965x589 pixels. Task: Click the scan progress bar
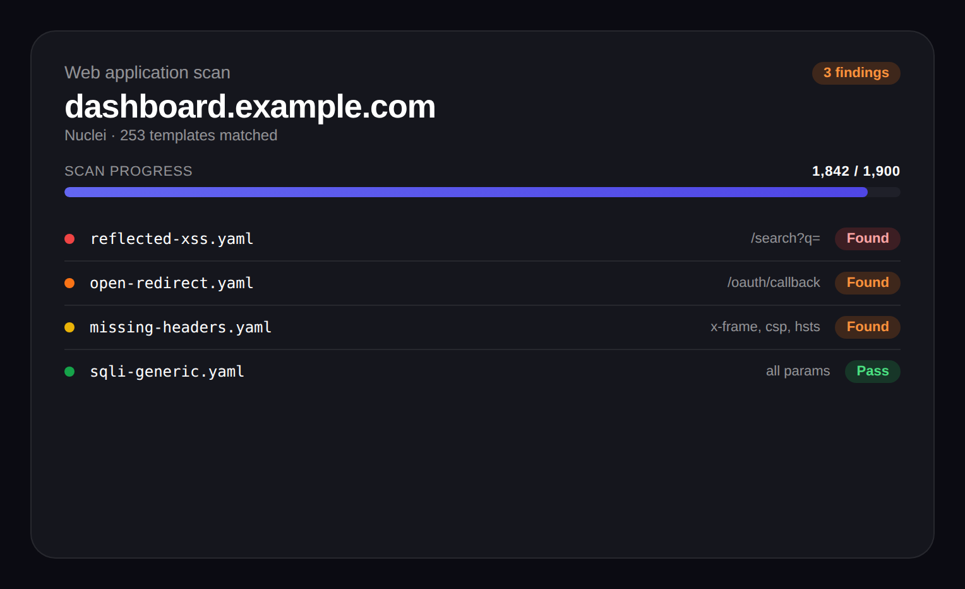(x=482, y=192)
